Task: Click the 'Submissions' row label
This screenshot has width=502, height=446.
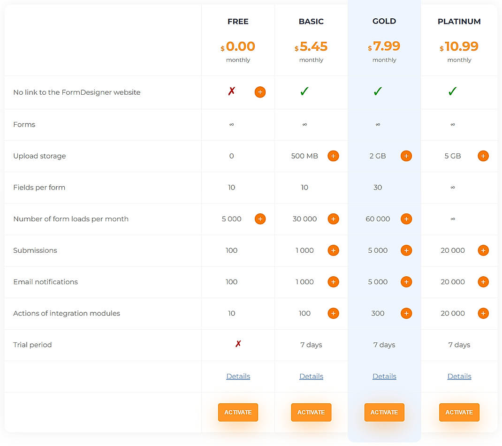Action: tap(35, 250)
